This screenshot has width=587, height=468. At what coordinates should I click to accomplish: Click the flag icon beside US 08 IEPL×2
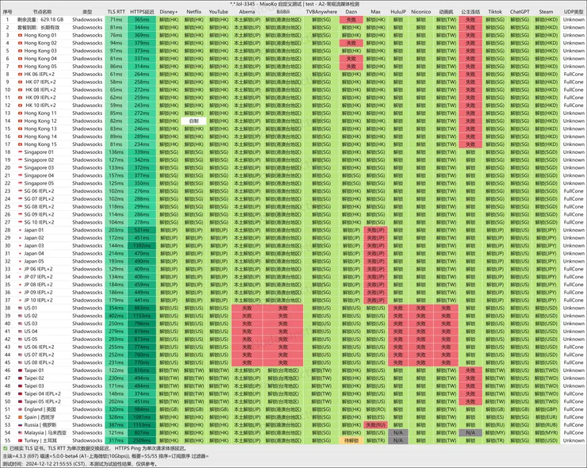(x=20, y=363)
